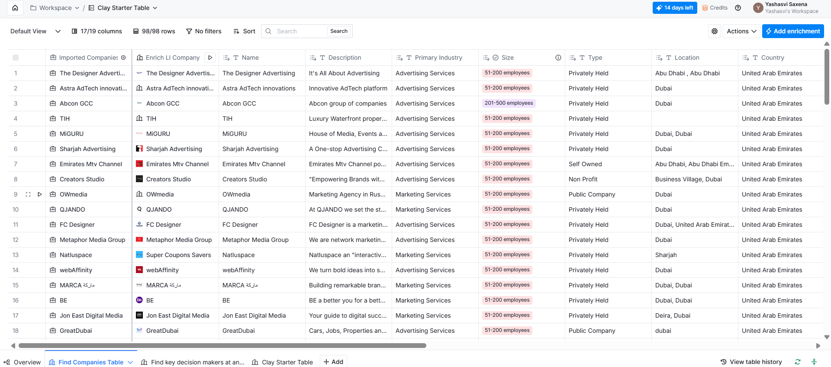
Task: Open the Actions dropdown menu
Action: (741, 31)
